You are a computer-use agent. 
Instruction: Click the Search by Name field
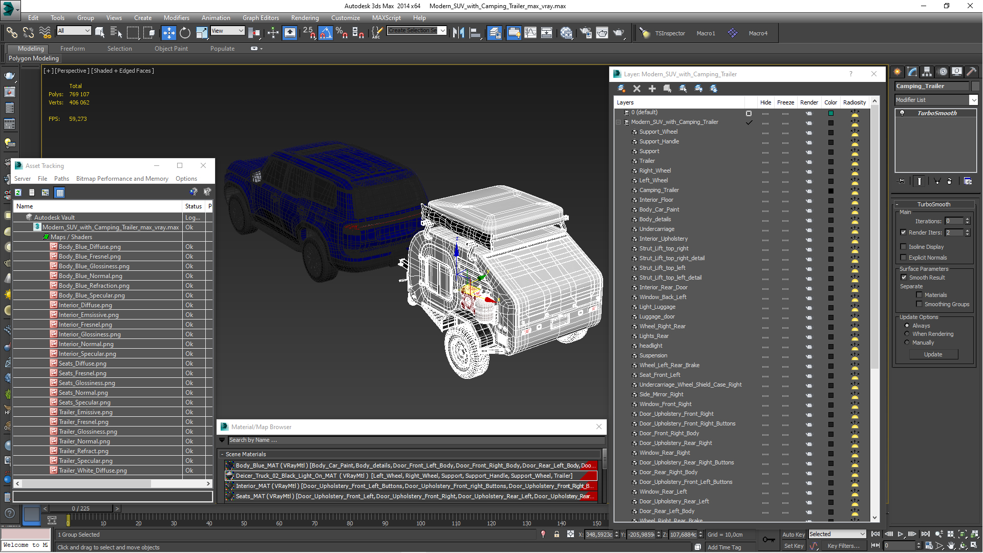point(416,440)
